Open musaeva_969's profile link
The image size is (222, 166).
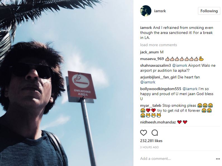[x=152, y=59]
